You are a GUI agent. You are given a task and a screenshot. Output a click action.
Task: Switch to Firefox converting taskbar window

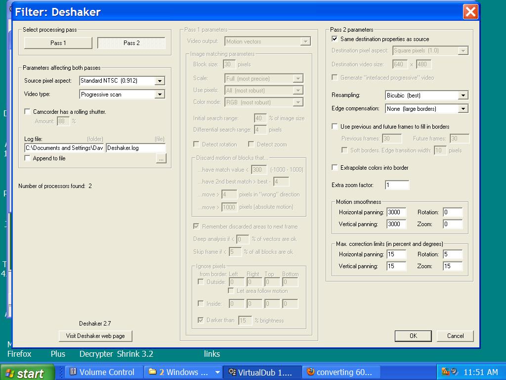(x=341, y=372)
